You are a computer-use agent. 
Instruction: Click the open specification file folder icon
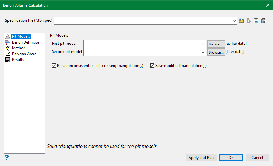pos(241,21)
